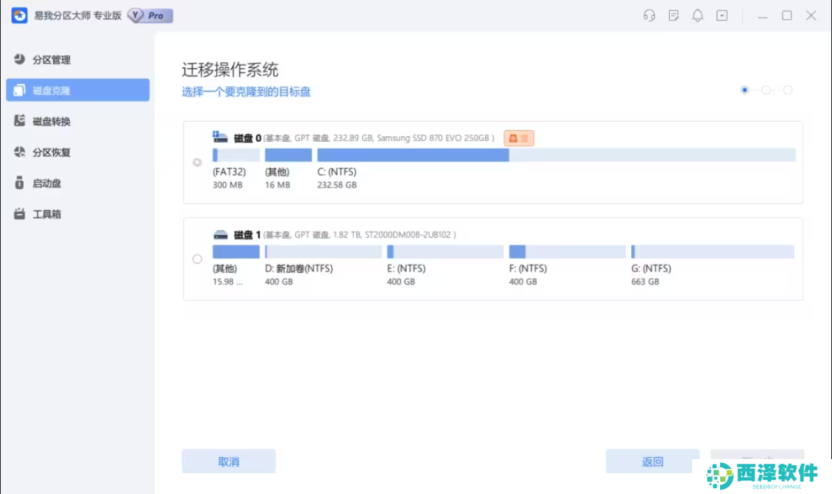The image size is (832, 494).
Task: Click the D: 新加卷 partition bar
Action: pos(323,252)
